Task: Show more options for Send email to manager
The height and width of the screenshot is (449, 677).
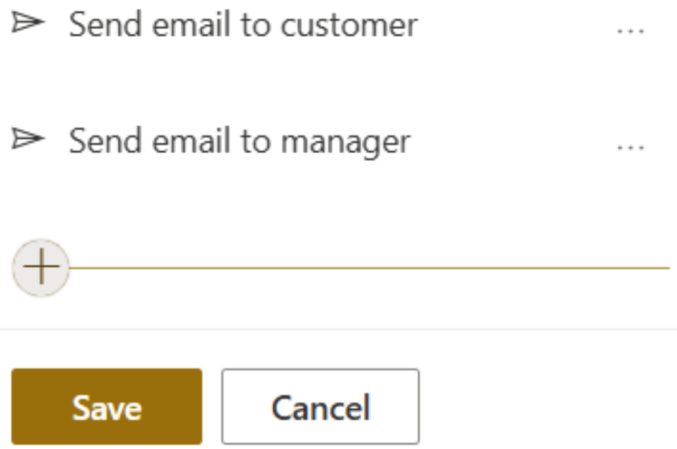Action: (630, 148)
